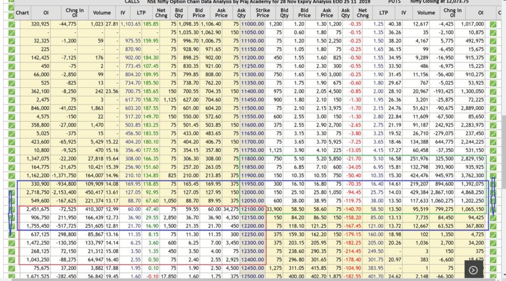The image size is (506, 281).
Task: Click calls Bid Price value 1,098.35
Action: click(x=188, y=24)
